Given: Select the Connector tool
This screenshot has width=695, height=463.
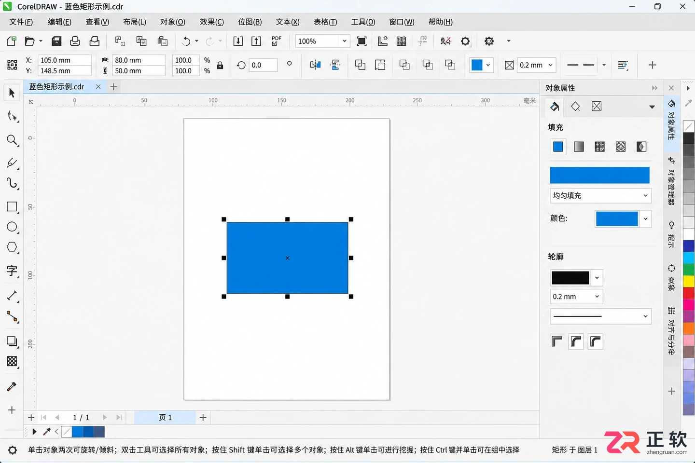Looking at the screenshot, I should pos(12,316).
